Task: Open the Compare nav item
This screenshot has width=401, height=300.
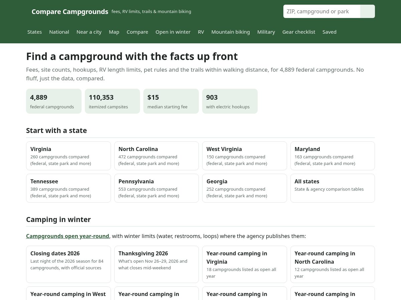Action: [x=137, y=32]
